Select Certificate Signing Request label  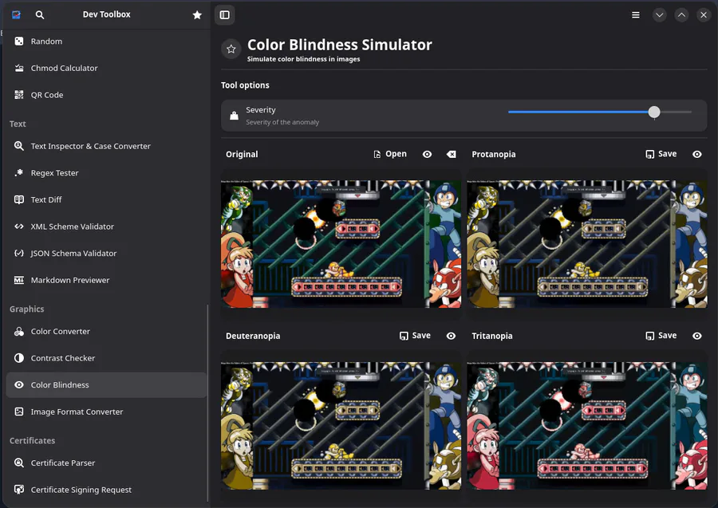pos(81,490)
